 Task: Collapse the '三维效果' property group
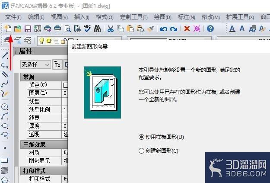tap(44, 144)
